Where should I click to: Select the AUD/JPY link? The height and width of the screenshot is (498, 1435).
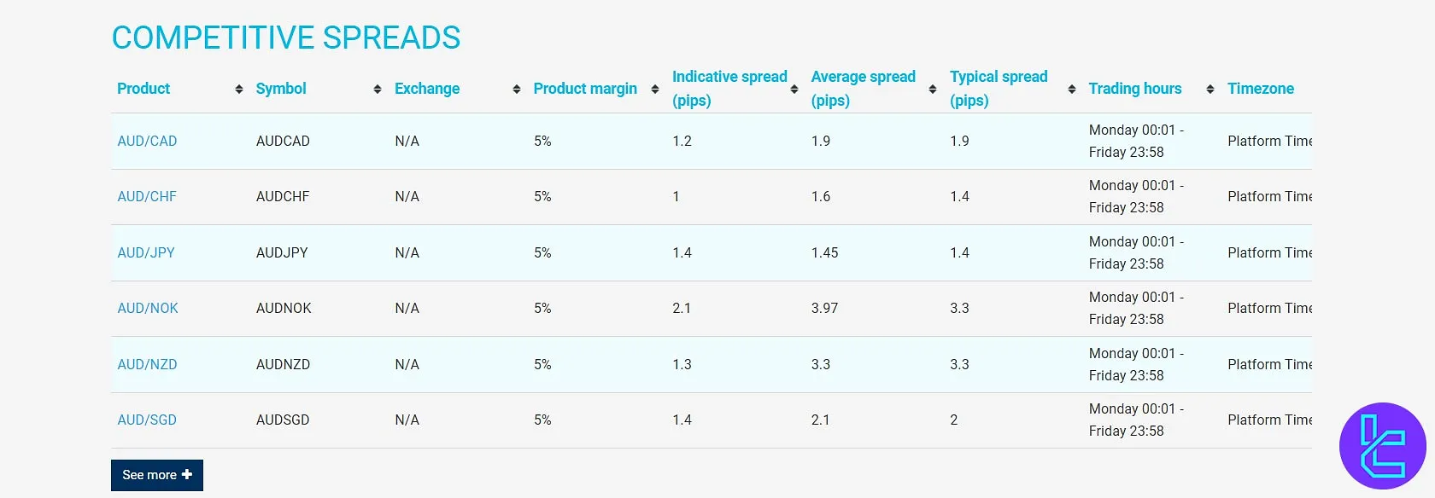145,252
